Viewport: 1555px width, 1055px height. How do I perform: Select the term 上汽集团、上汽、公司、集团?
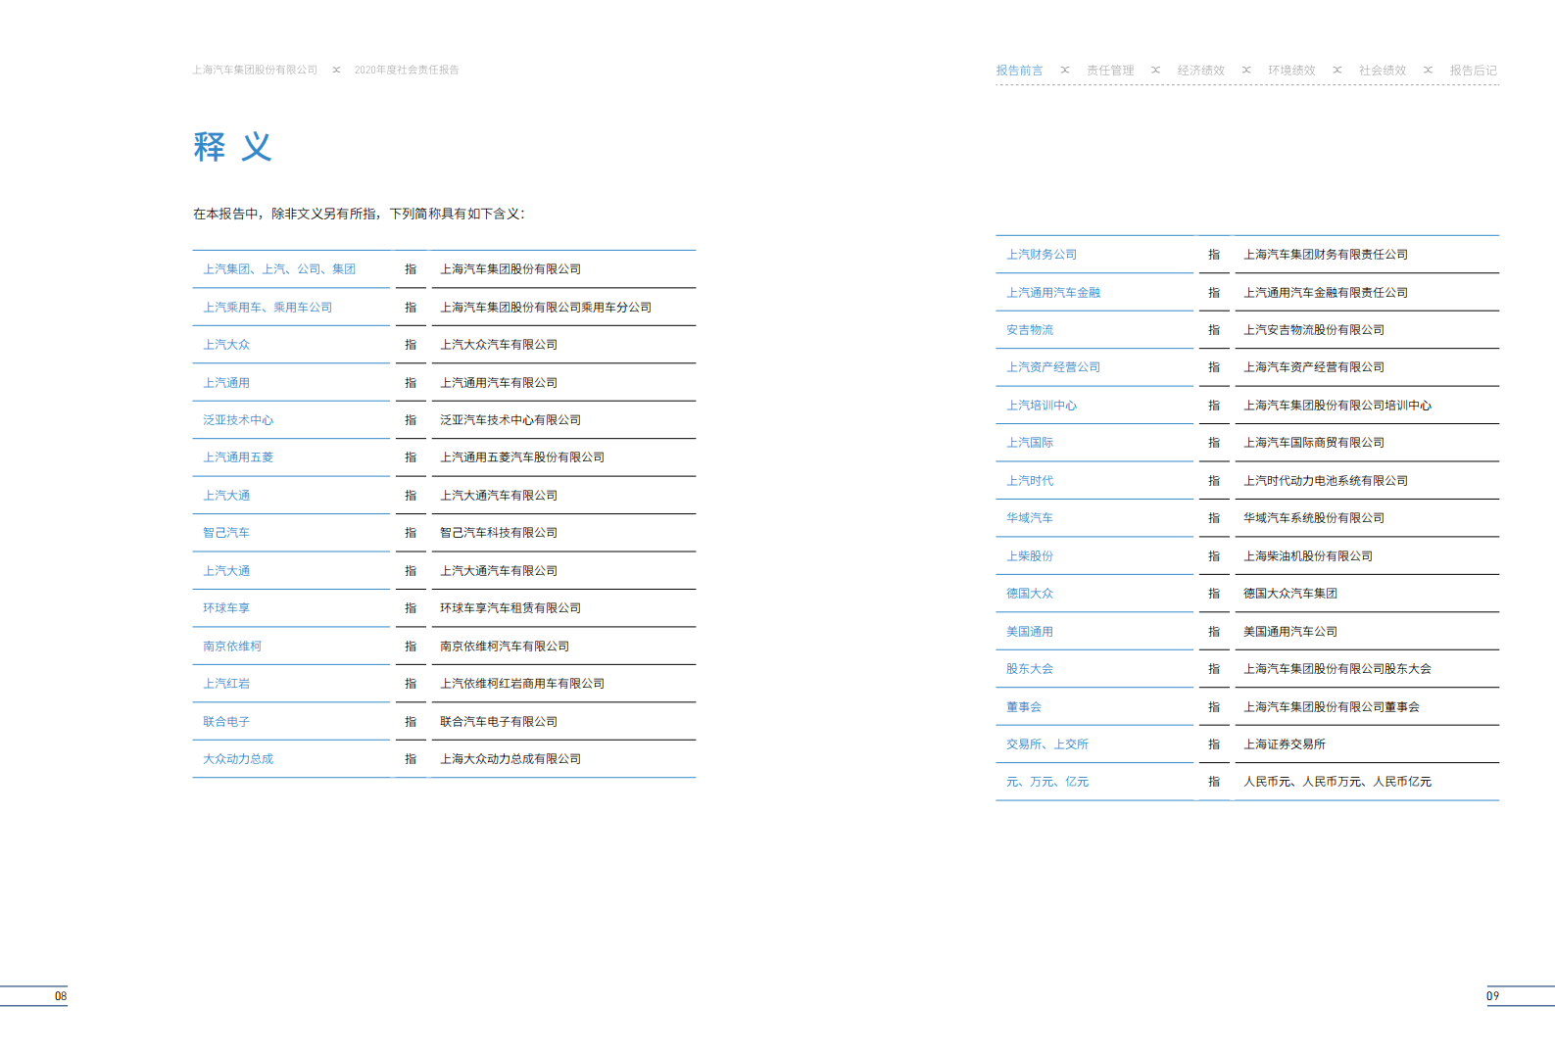coord(279,269)
